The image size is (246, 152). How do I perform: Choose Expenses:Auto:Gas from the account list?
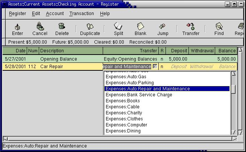click(126, 77)
